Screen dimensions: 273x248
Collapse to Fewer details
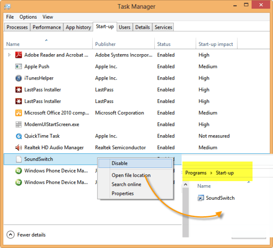coord(26,235)
